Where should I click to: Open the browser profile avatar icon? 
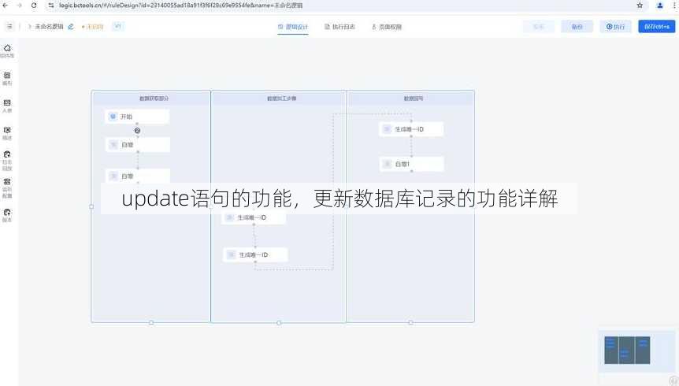pyautogui.click(x=659, y=6)
